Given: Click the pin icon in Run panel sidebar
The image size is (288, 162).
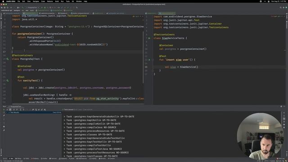Looking at the screenshot, I should tap(4, 130).
